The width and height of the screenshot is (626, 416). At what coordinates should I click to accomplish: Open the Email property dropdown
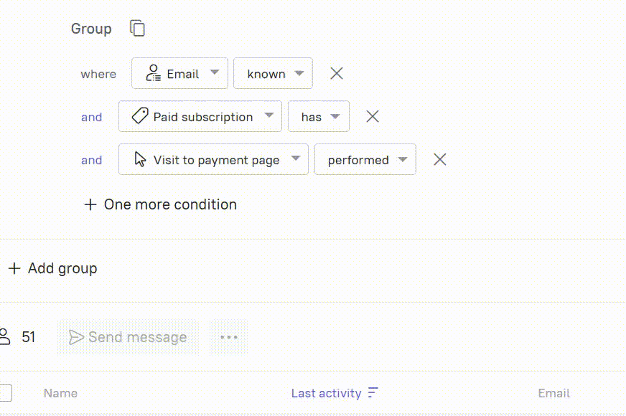[x=179, y=73]
